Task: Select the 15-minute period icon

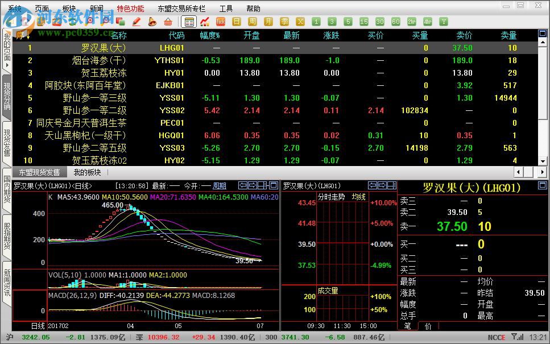Action: 364,22
